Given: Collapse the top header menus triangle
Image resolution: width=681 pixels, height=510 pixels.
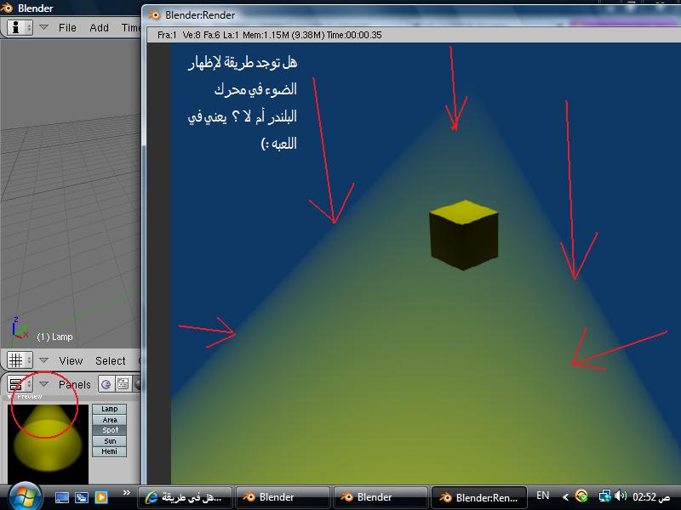Looking at the screenshot, I should point(43,27).
